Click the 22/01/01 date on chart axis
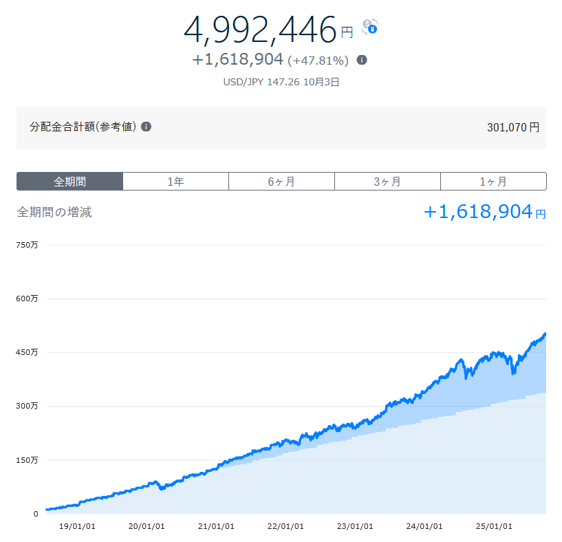Viewport: 562px width, 542px height. (284, 526)
